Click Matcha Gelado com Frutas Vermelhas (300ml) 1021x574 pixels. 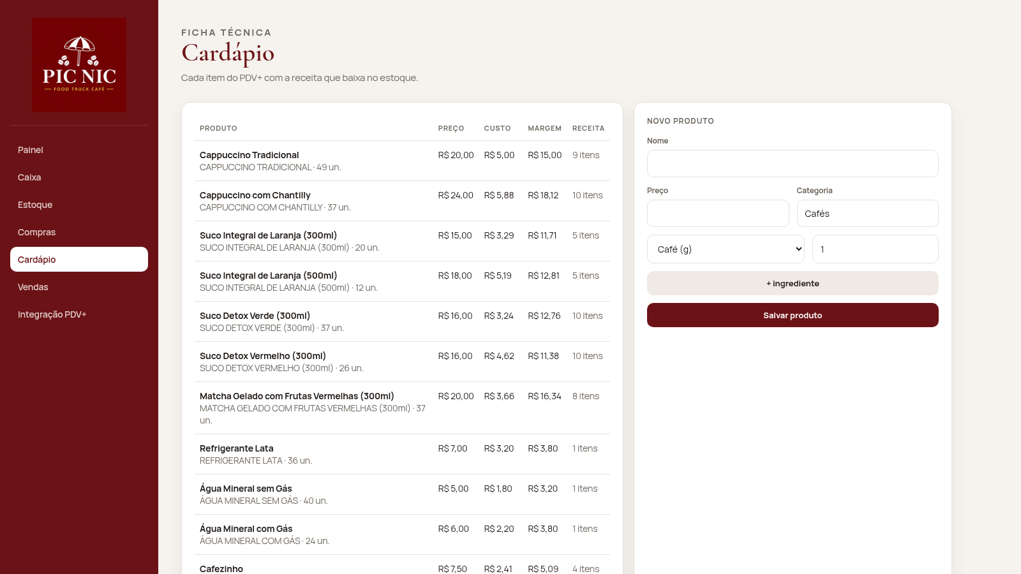click(297, 396)
